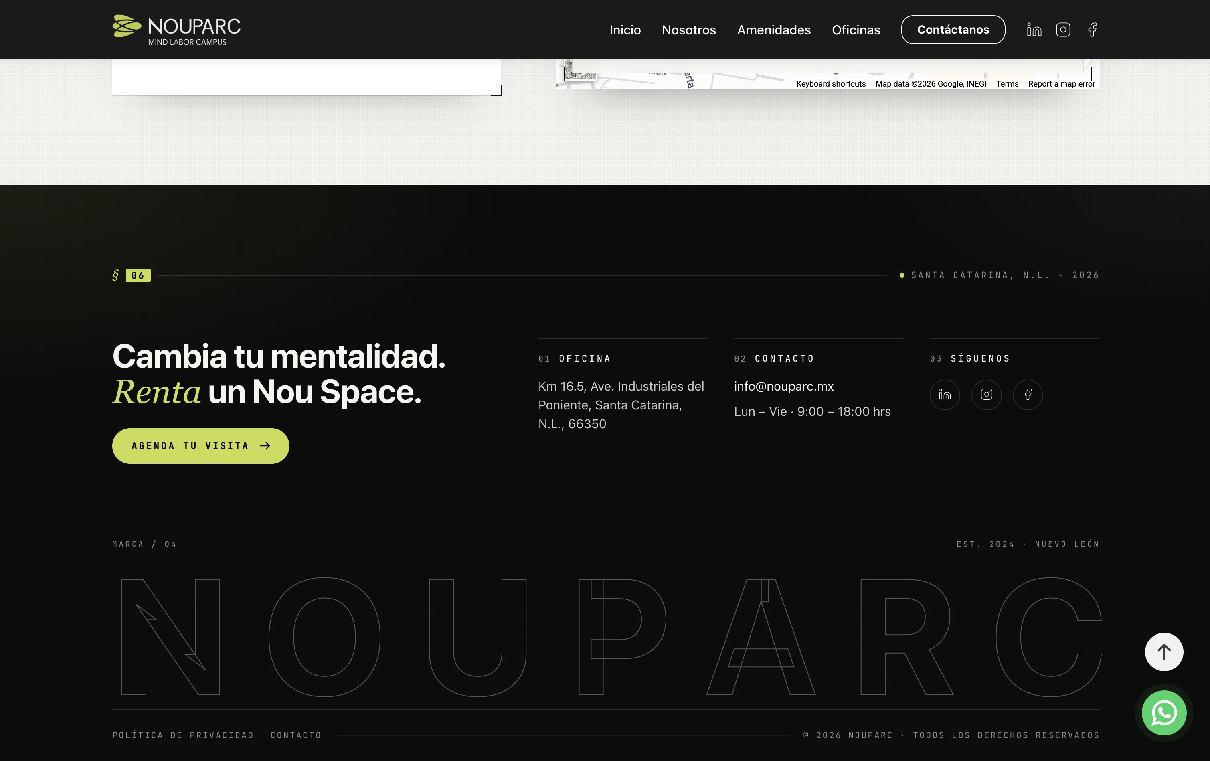Screen dimensions: 1210x761
Task: Click the section number 06 badge
Action: point(138,275)
